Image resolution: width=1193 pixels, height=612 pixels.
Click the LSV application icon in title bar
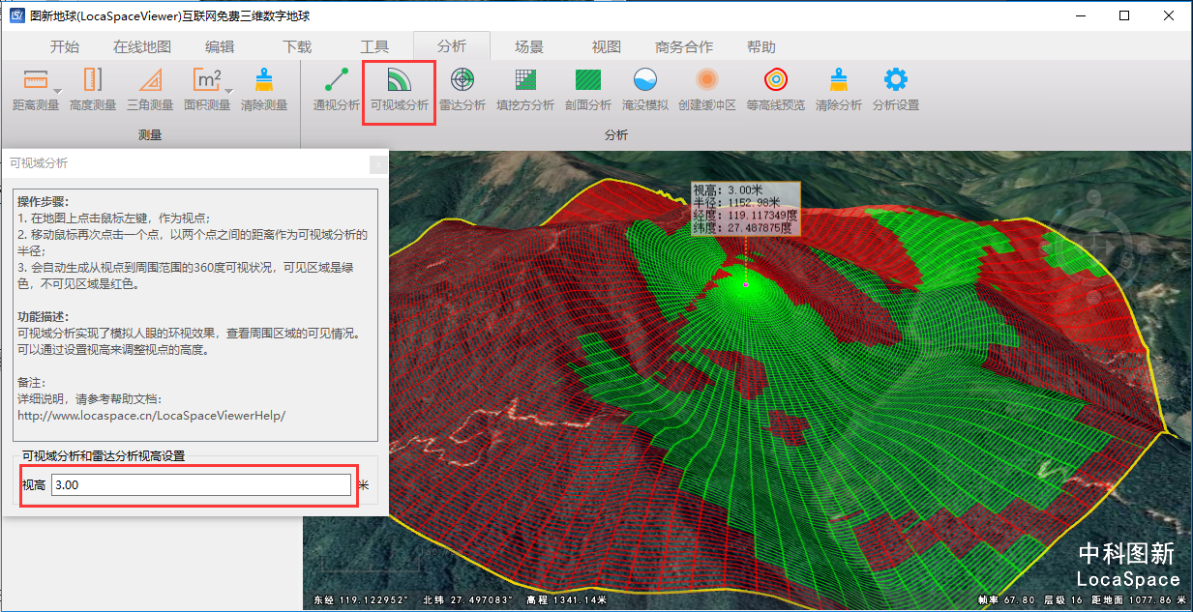(x=16, y=16)
